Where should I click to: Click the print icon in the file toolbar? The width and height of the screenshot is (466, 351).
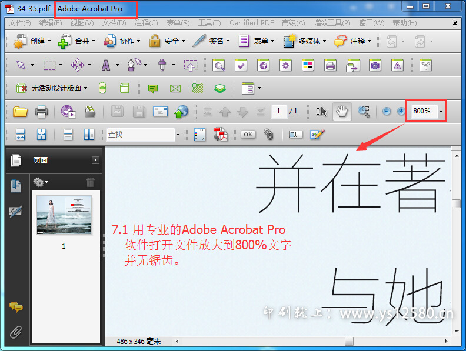tap(41, 111)
